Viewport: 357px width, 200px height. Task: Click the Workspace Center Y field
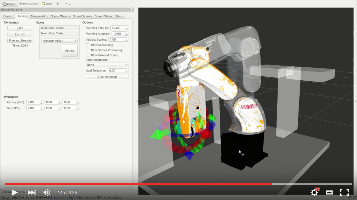point(52,102)
